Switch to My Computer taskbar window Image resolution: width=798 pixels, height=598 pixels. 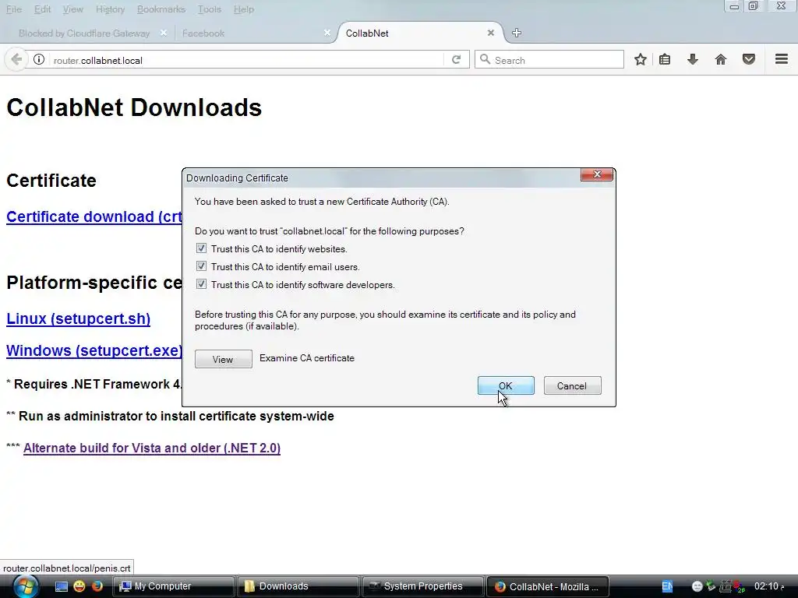click(173, 586)
